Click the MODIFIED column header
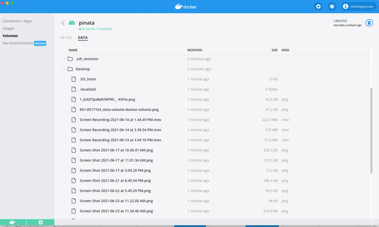 (195, 50)
